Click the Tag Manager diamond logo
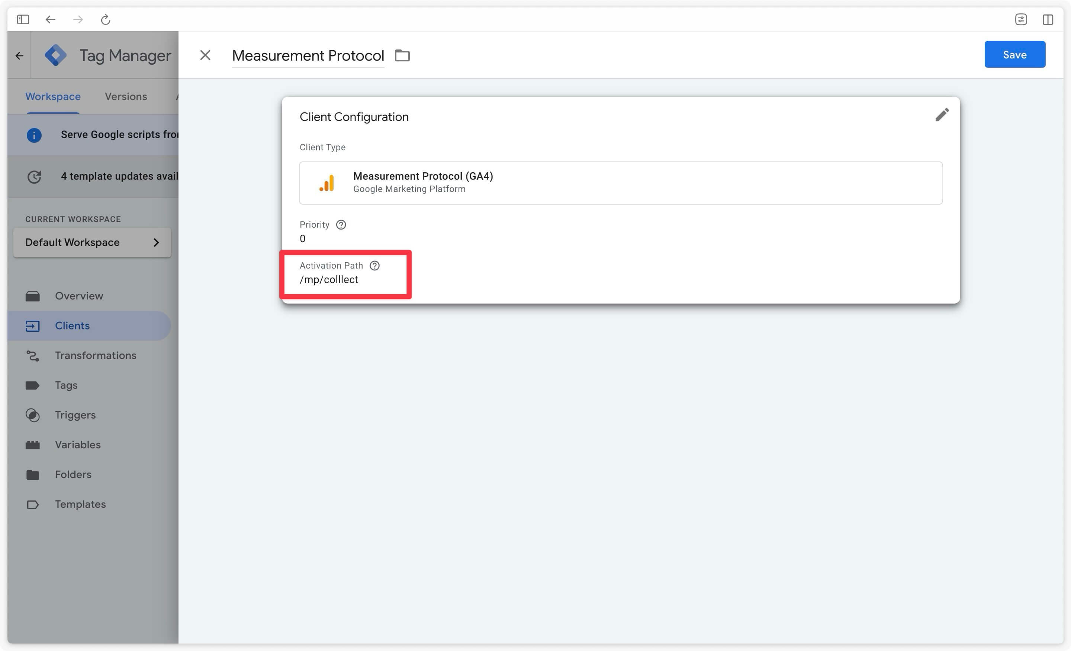The image size is (1071, 651). 56,55
